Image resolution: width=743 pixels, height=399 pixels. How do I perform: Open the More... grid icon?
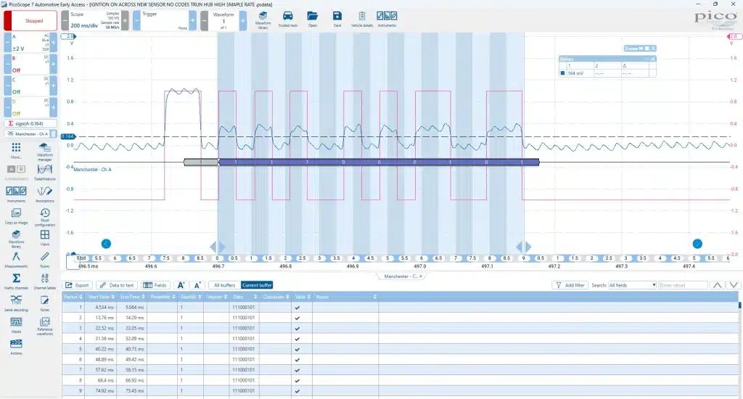coord(16,151)
